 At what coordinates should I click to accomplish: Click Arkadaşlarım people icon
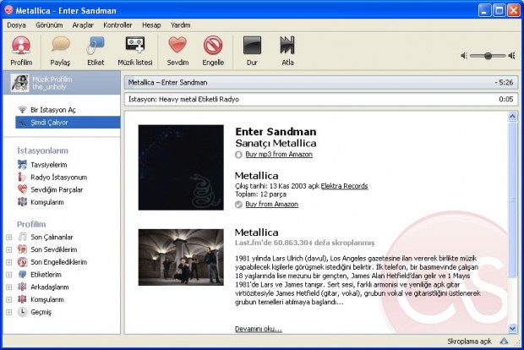pos(22,287)
